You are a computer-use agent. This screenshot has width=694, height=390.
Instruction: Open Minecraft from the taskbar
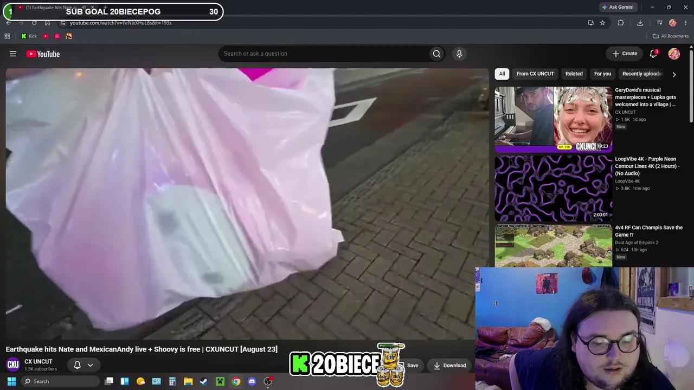(220, 381)
